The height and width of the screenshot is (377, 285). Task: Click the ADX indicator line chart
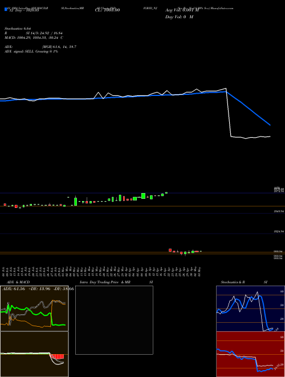34,308
